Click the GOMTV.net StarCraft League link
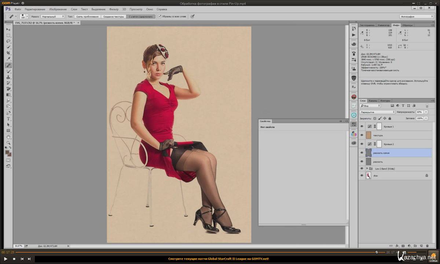 pos(219,259)
